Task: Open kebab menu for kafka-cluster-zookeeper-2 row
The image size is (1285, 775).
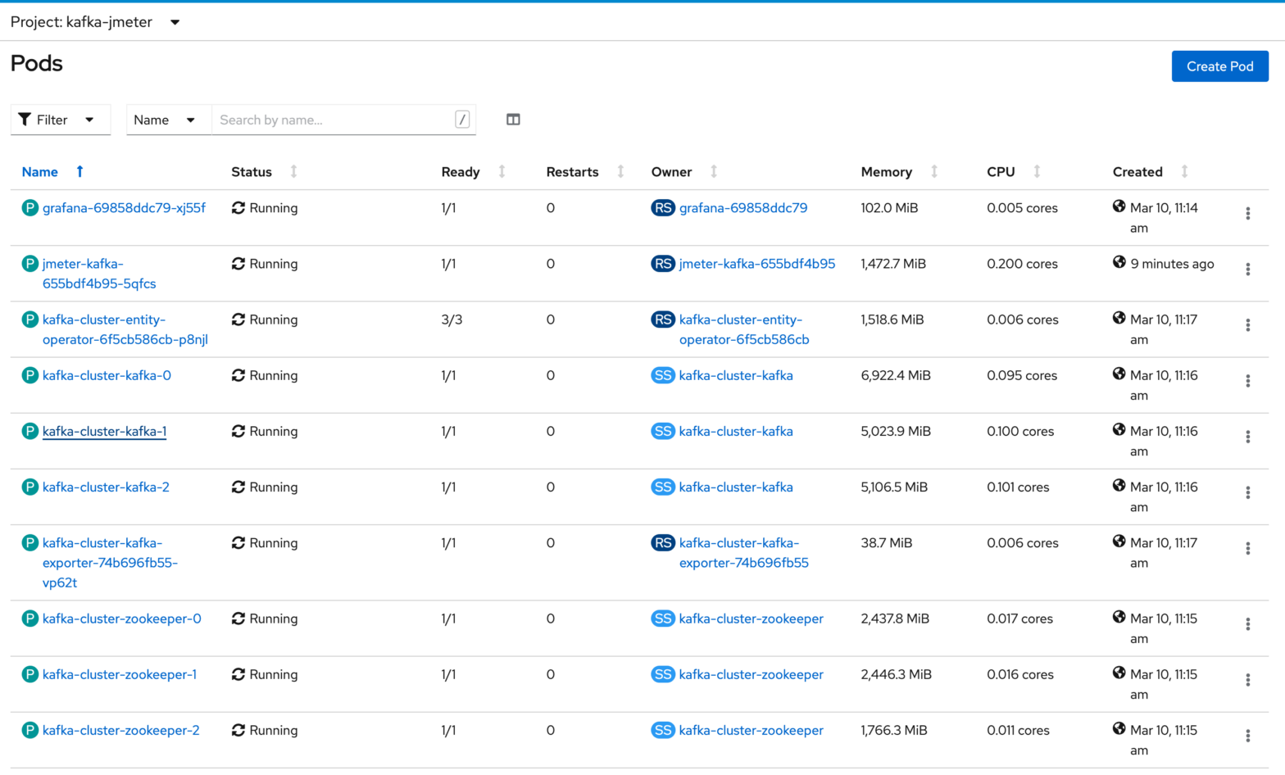Action: click(x=1247, y=736)
